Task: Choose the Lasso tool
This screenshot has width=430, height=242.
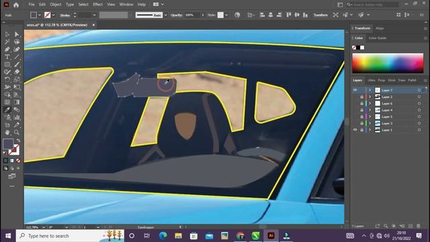Action: pos(17,42)
